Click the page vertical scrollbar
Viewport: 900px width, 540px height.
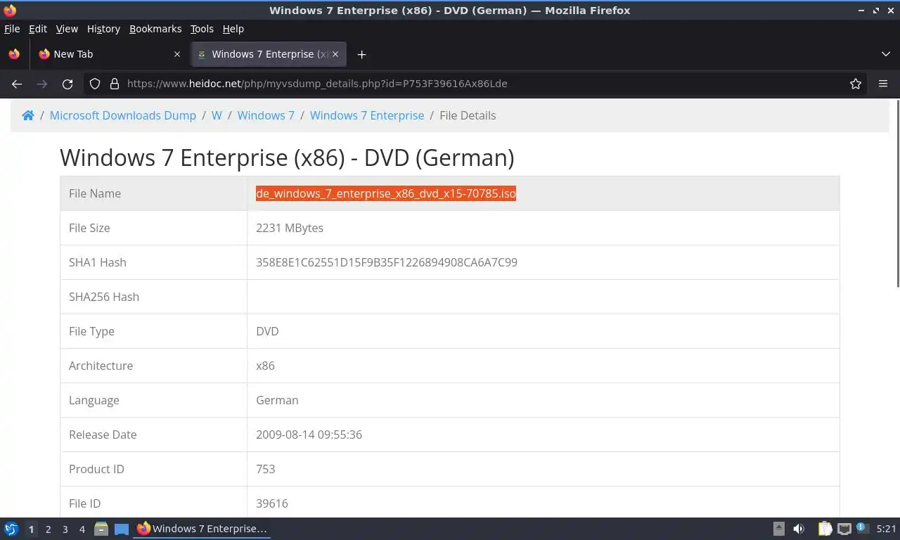click(x=897, y=193)
